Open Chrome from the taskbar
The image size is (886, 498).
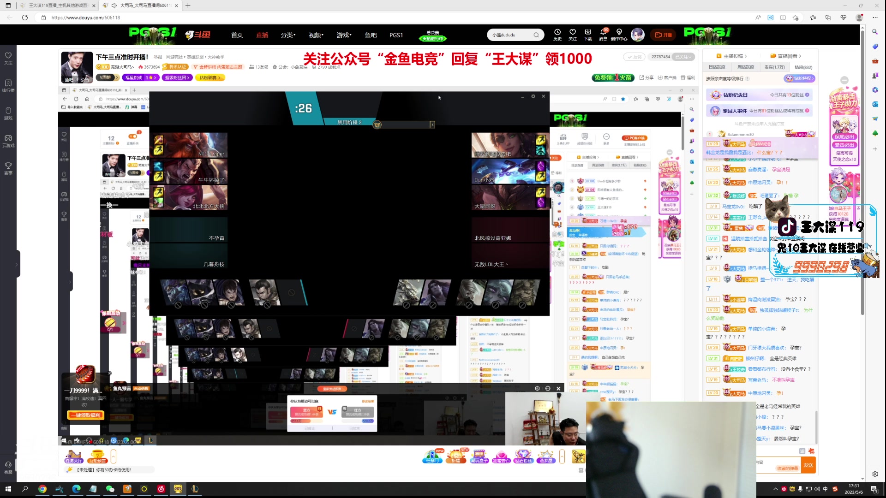42,489
